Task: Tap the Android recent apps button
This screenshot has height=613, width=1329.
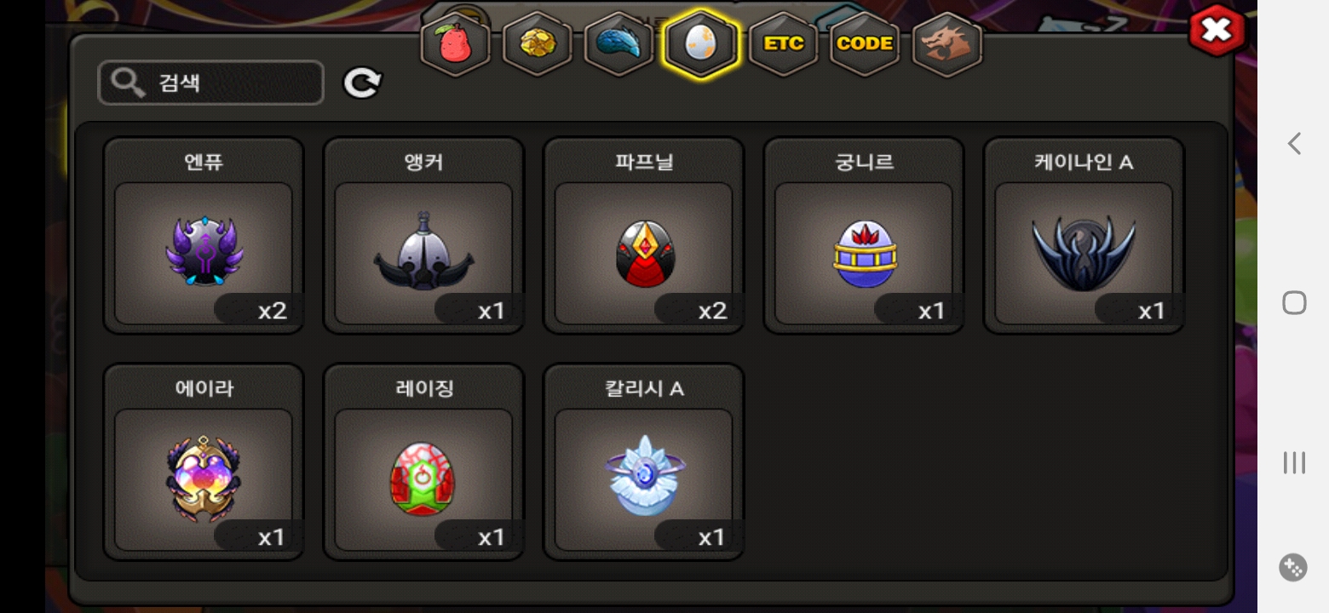Action: (x=1294, y=462)
